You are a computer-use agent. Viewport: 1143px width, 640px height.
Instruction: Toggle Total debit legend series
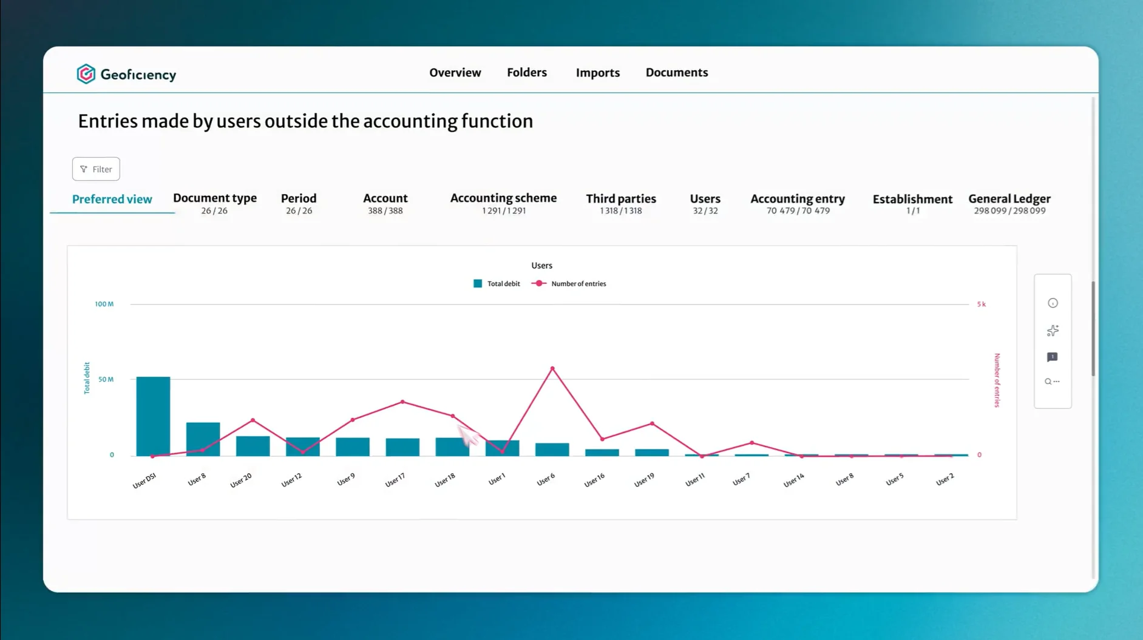[497, 284]
